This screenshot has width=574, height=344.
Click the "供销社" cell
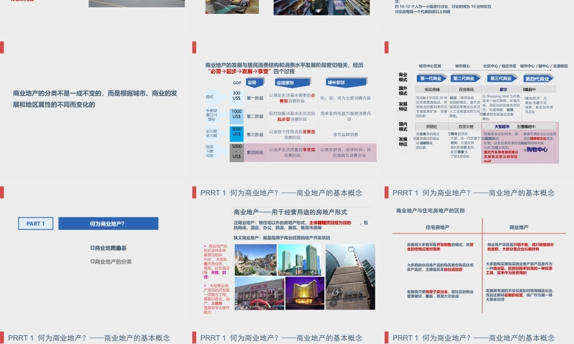pos(432,127)
